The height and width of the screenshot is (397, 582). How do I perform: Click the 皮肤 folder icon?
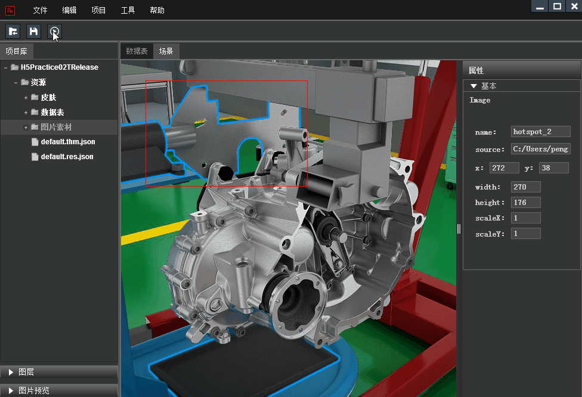pos(35,97)
